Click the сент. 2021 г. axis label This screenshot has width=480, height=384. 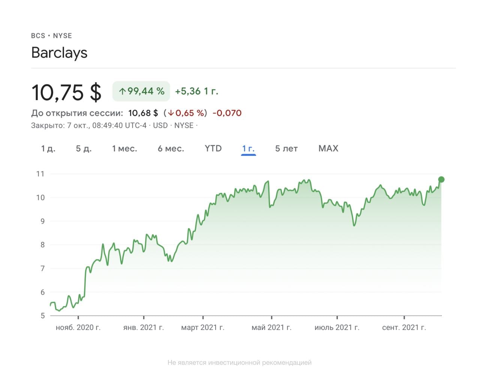[x=404, y=327]
